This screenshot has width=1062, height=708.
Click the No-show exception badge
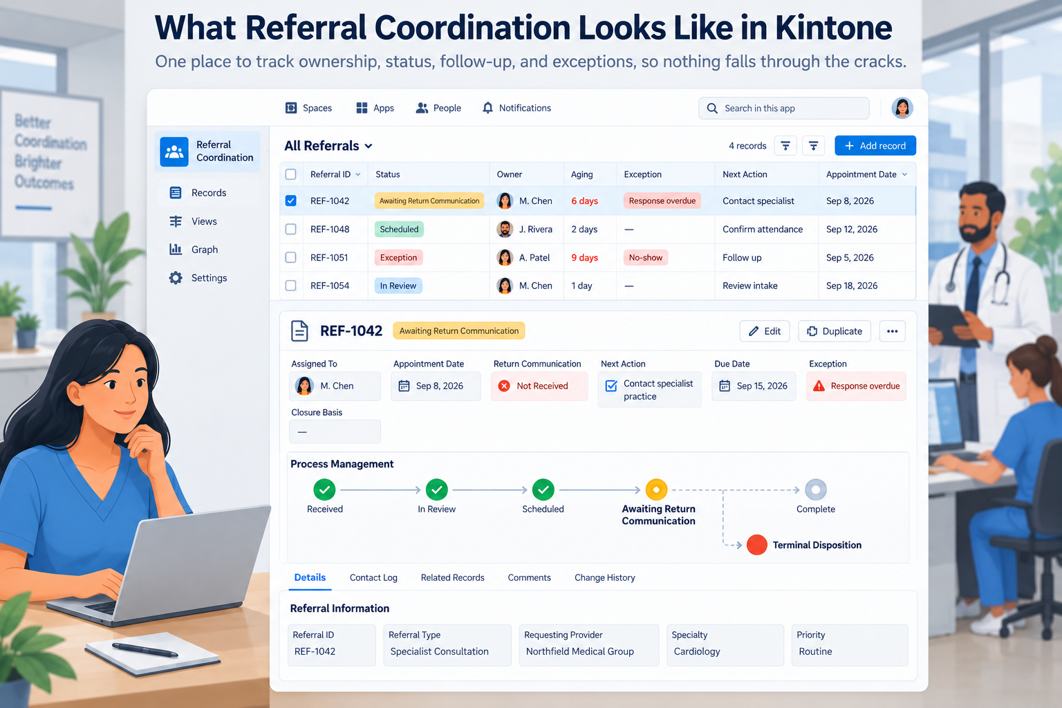(646, 257)
